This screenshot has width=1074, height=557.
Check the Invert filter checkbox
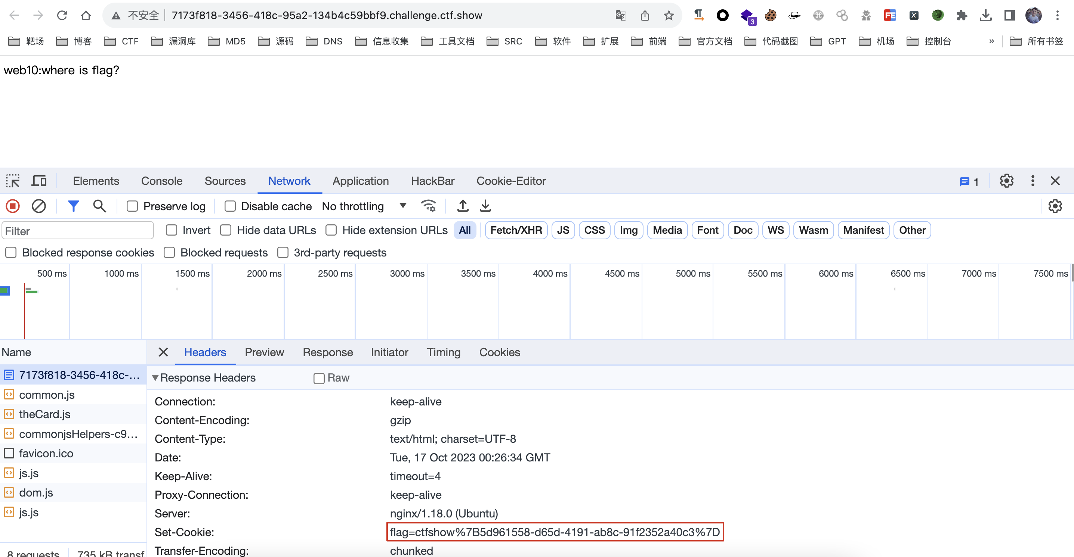tap(172, 230)
